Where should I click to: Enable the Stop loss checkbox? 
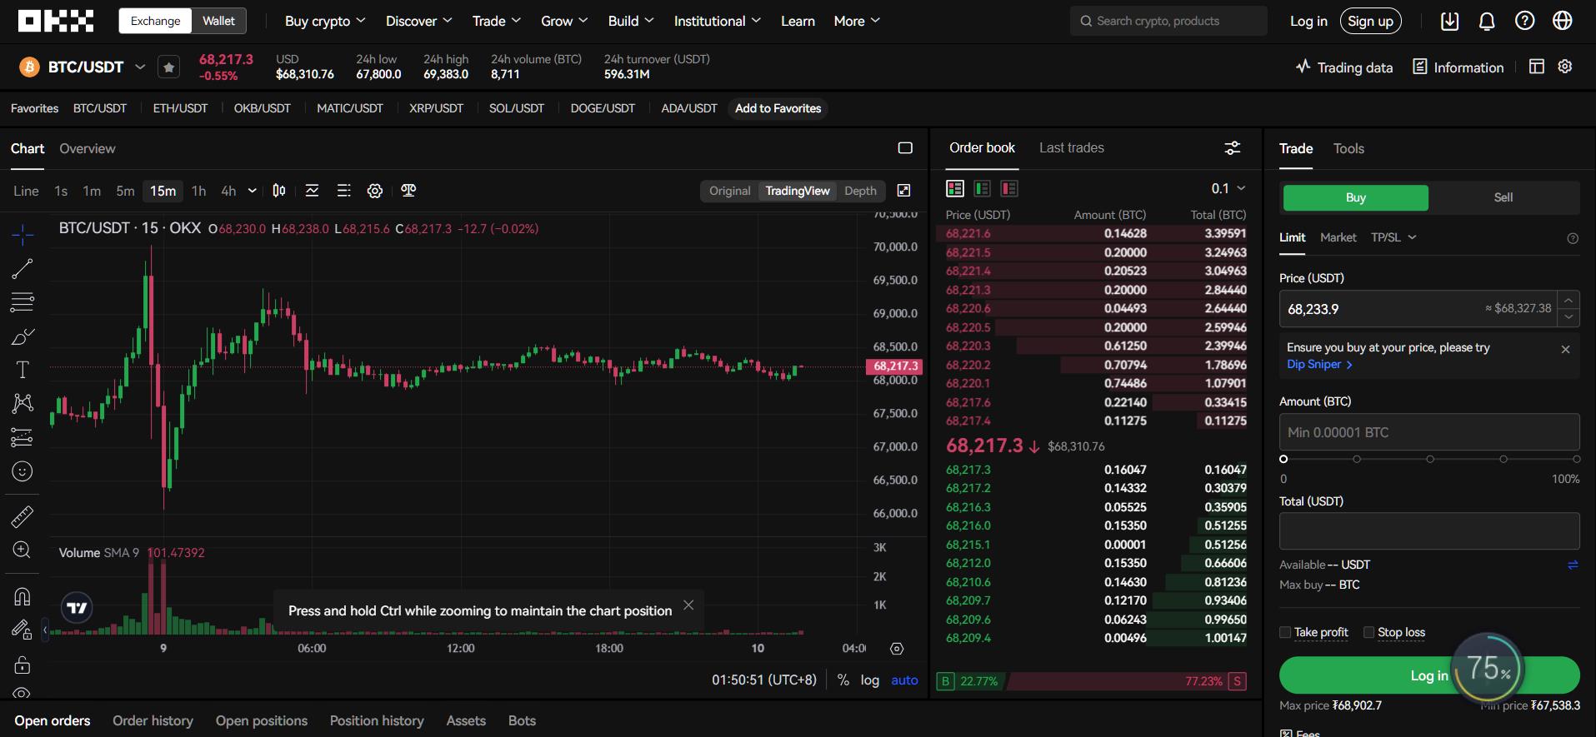[1368, 632]
